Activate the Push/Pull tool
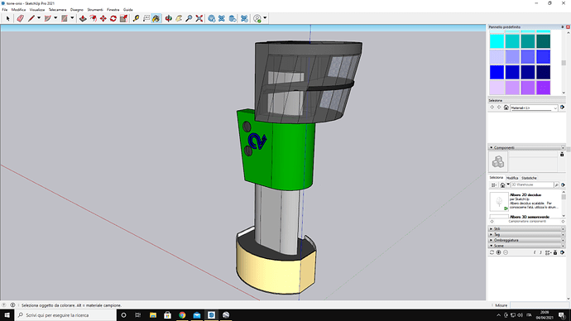Viewport: 571px width, 321px height. (83, 18)
